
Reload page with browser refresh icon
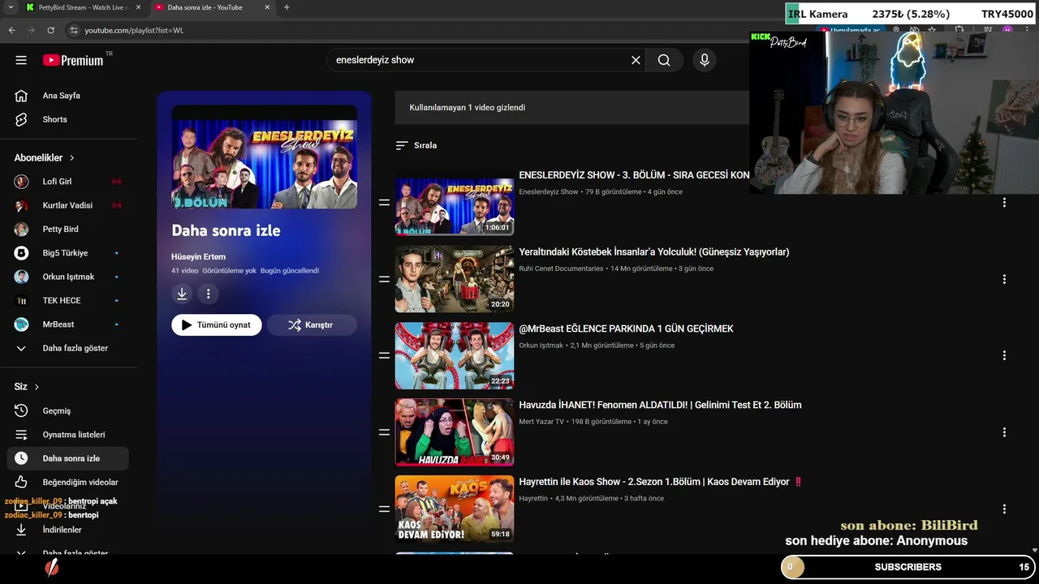pyautogui.click(x=50, y=30)
